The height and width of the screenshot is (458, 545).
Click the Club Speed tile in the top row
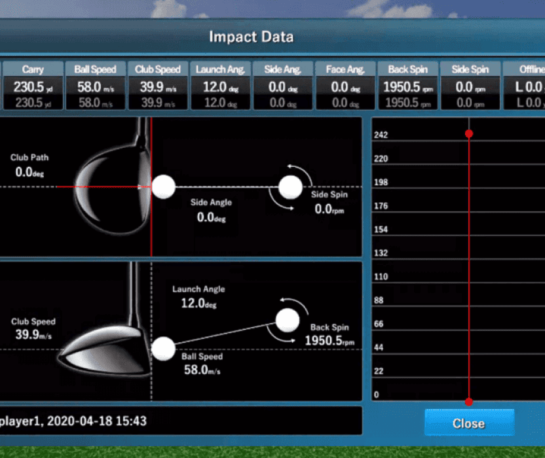pos(158,86)
